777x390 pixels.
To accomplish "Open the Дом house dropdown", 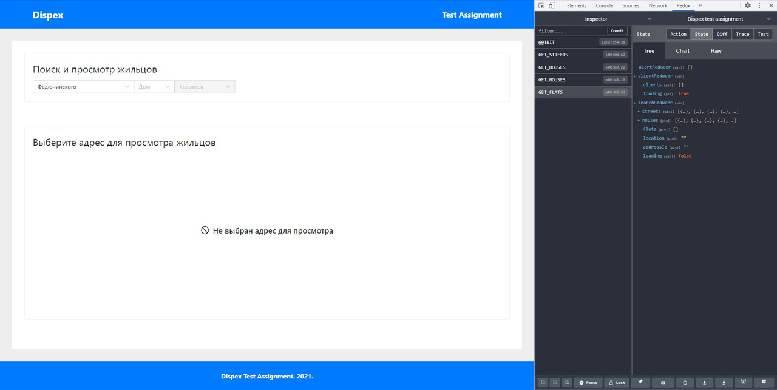I will point(154,87).
